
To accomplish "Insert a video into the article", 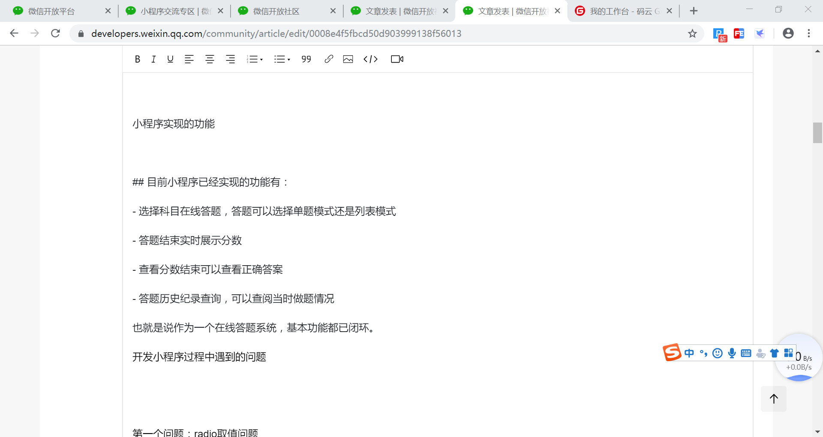I will click(x=397, y=59).
